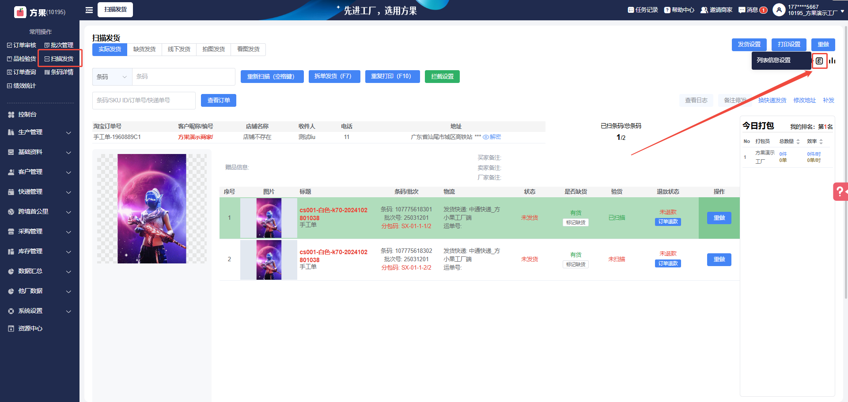The image size is (848, 402).
Task: Open 任务记录 from the top bar
Action: [x=643, y=10]
